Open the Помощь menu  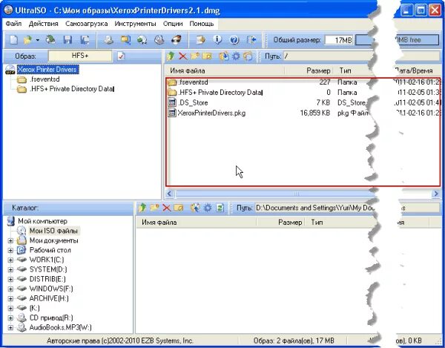tap(202, 24)
